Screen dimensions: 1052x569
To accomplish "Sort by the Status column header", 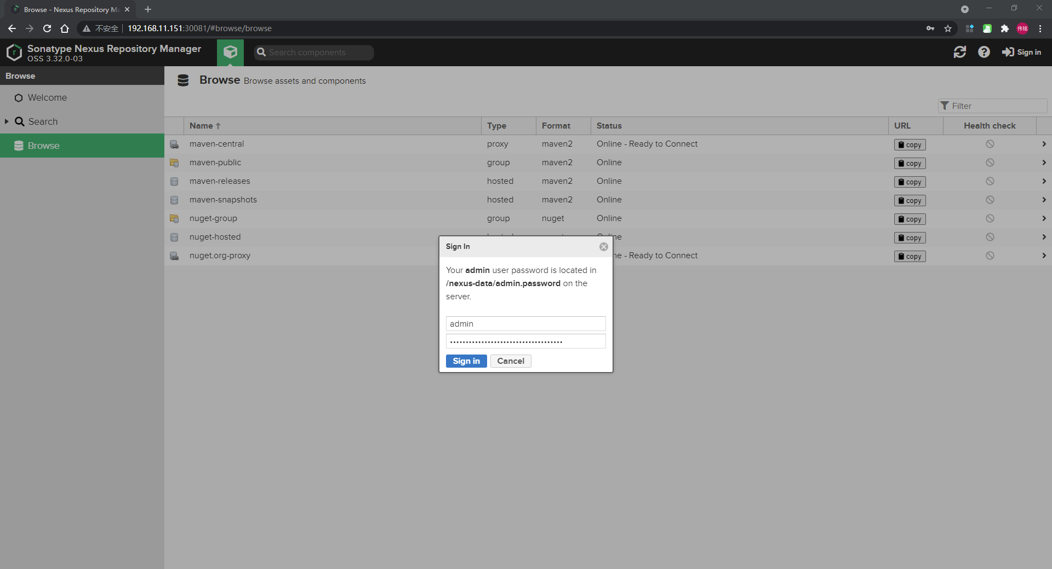I will click(x=739, y=126).
